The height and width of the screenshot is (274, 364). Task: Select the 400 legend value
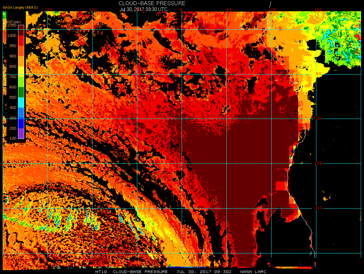coord(13,108)
